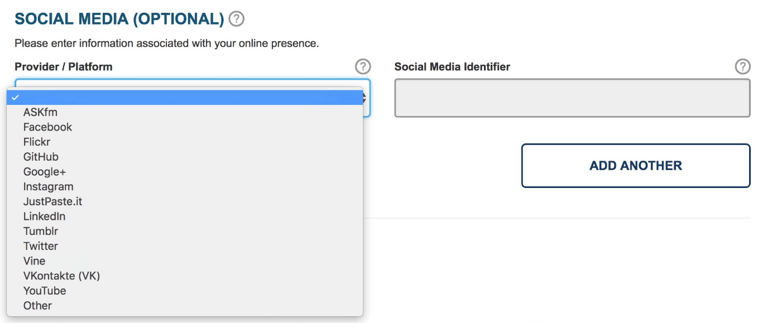Choose Vine option

185,261
